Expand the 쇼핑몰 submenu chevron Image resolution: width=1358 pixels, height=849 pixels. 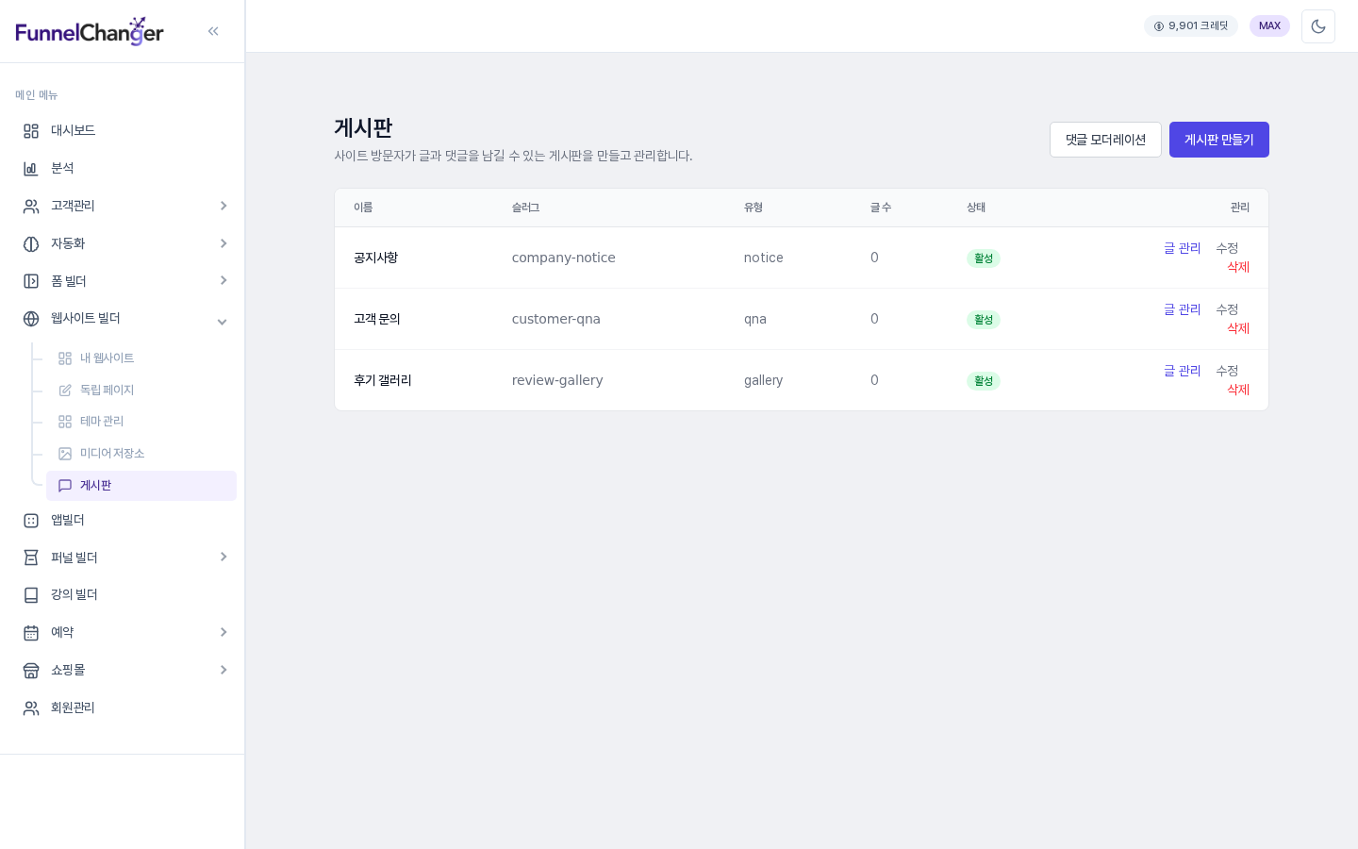coord(224,670)
